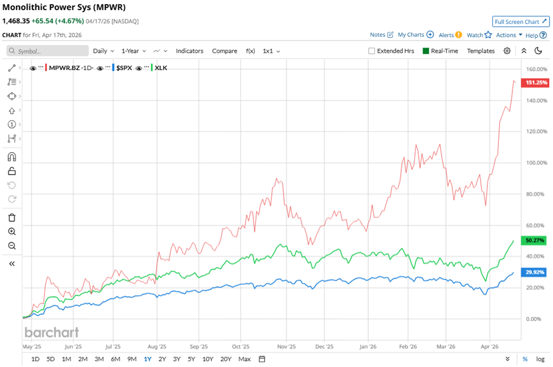The width and height of the screenshot is (553, 367).
Task: Zoom in using magnifier plus icon
Action: coord(12,231)
